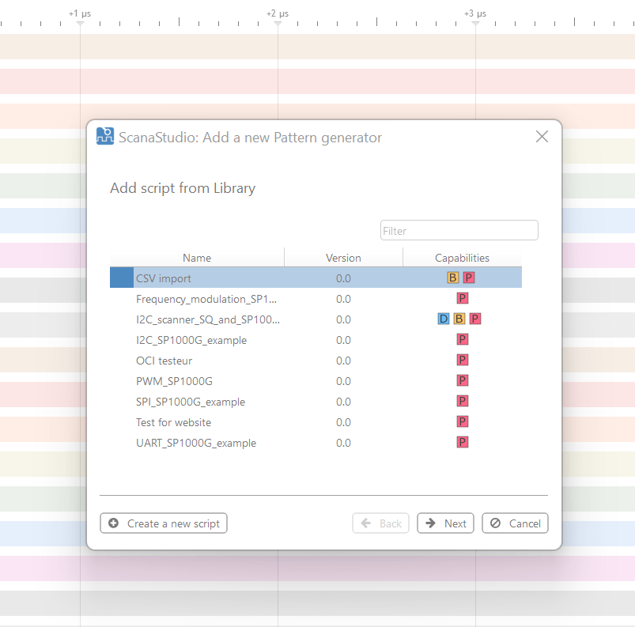This screenshot has width=635, height=627.
Task: Click into the Filter text field
Action: coord(459,231)
